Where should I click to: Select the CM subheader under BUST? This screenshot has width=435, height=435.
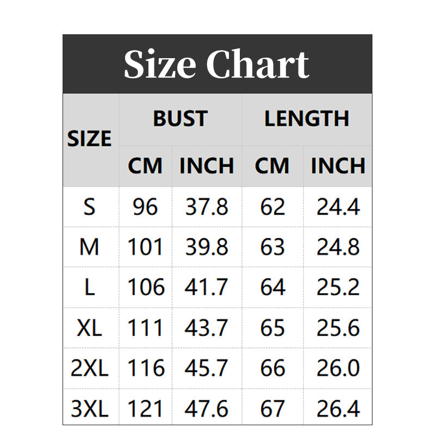[145, 166]
